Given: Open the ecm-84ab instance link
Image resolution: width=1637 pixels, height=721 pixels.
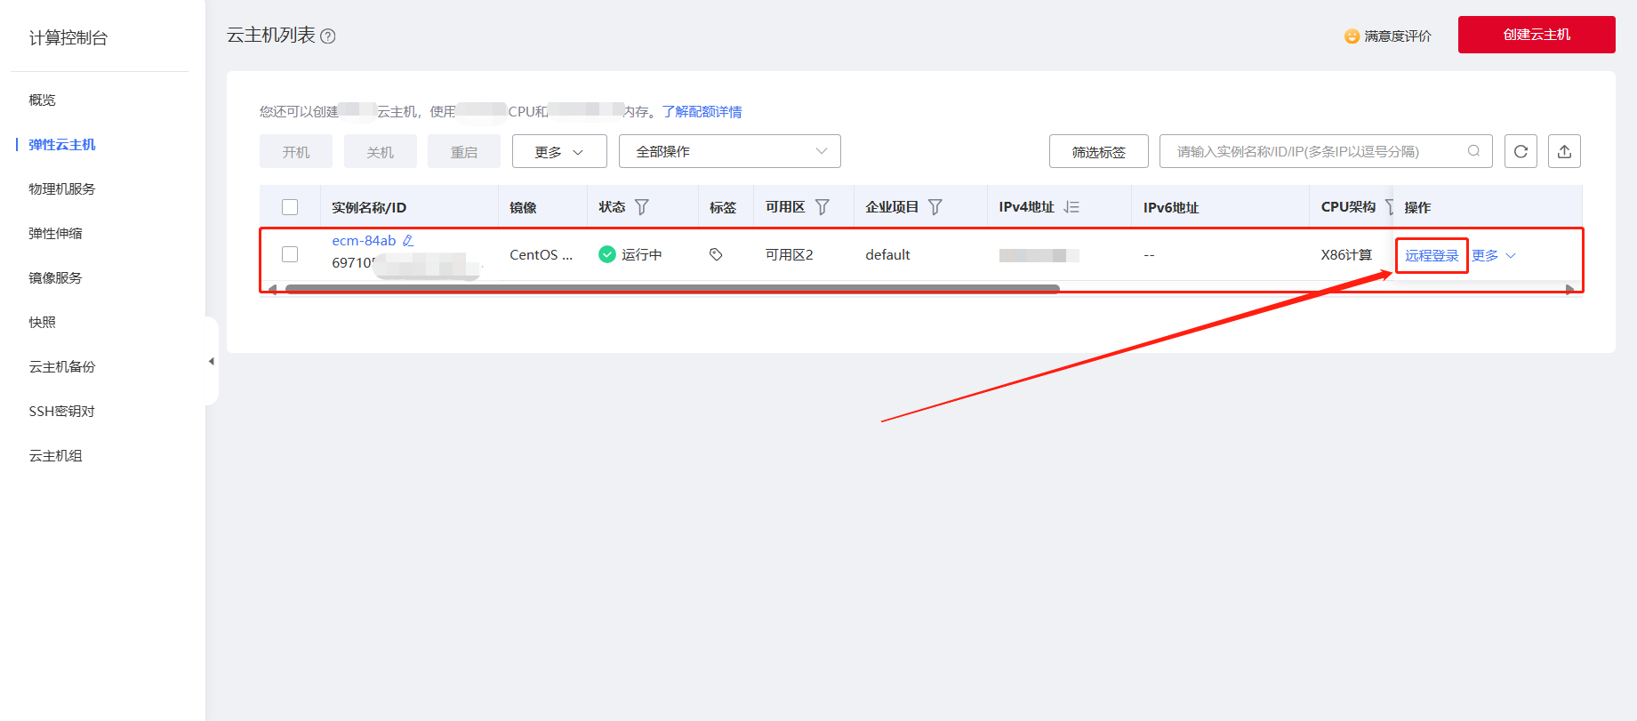Looking at the screenshot, I should coord(364,241).
